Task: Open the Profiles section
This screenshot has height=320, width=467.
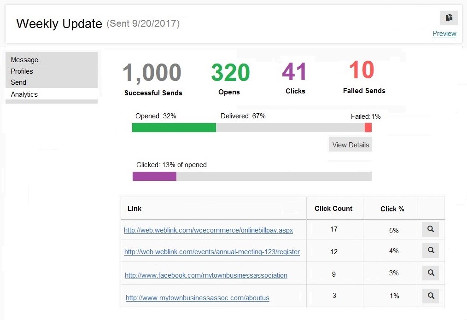Action: click(22, 71)
